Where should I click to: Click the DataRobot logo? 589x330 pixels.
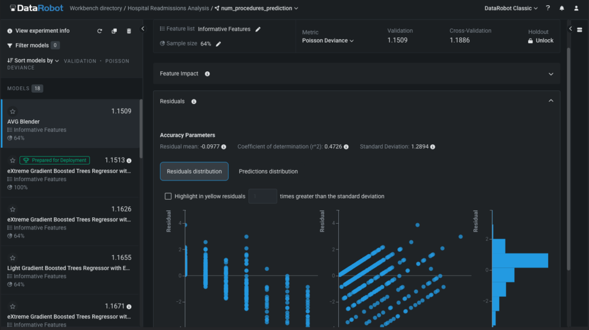36,8
